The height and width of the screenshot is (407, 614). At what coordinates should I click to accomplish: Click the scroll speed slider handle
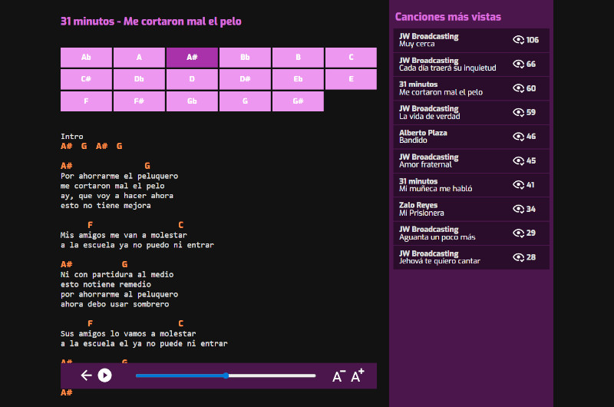click(x=226, y=376)
